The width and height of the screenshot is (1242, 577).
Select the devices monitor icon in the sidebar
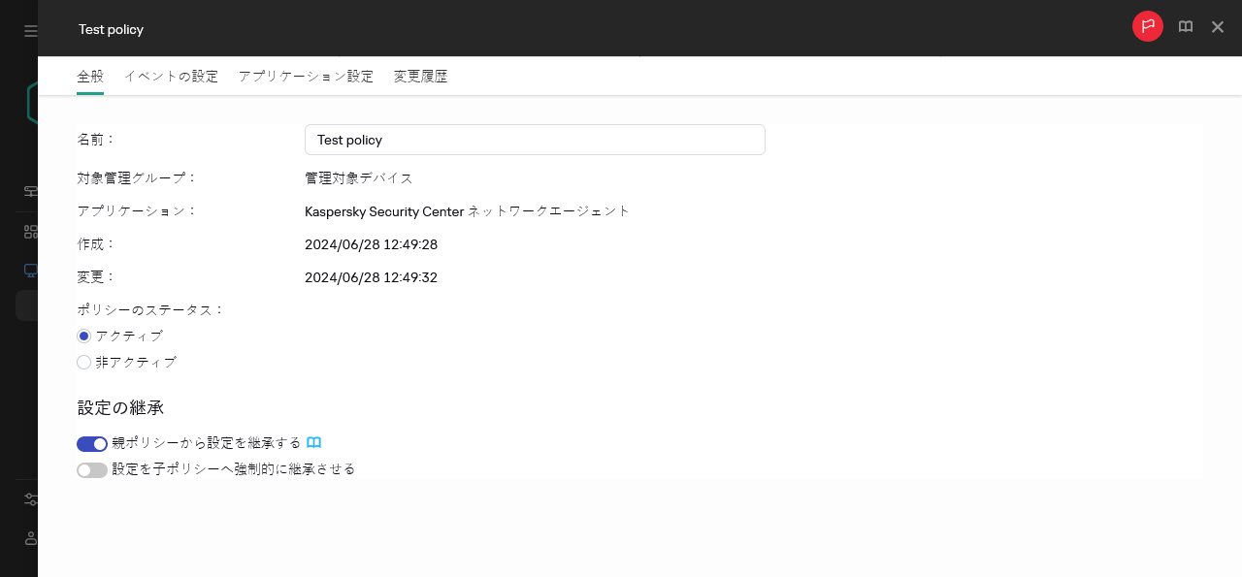(30, 270)
